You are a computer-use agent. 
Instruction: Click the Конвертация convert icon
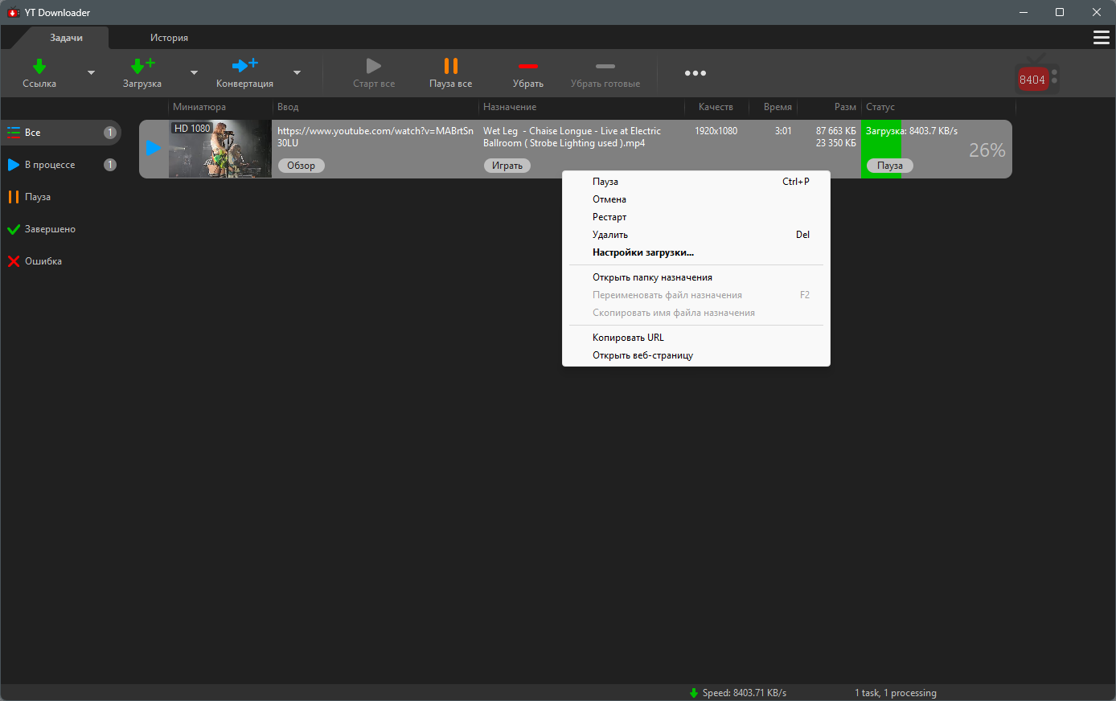244,65
